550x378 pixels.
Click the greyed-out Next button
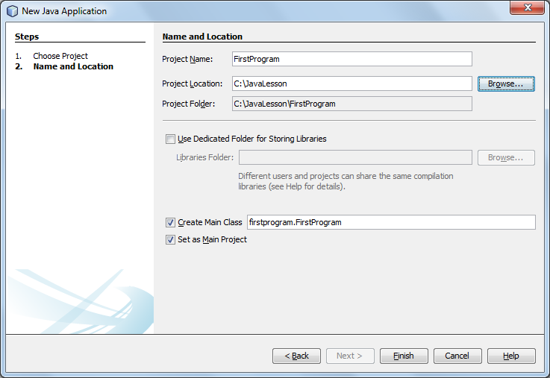(350, 356)
